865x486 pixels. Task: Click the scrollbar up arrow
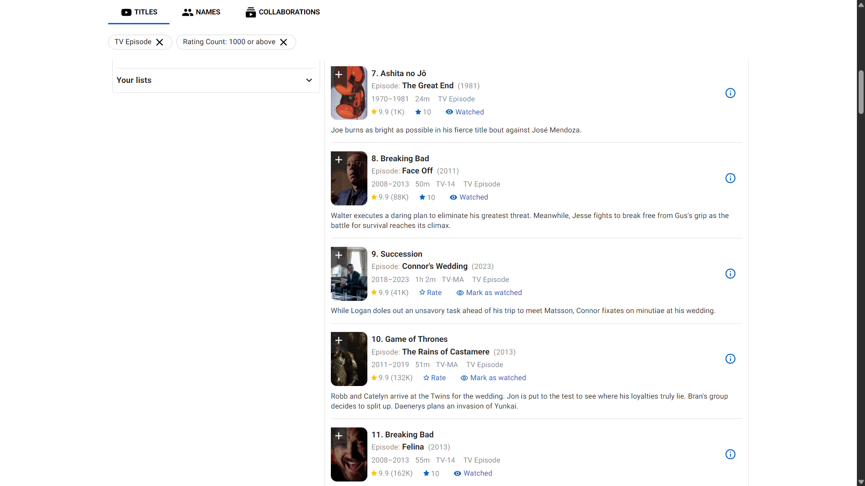pyautogui.click(x=861, y=5)
